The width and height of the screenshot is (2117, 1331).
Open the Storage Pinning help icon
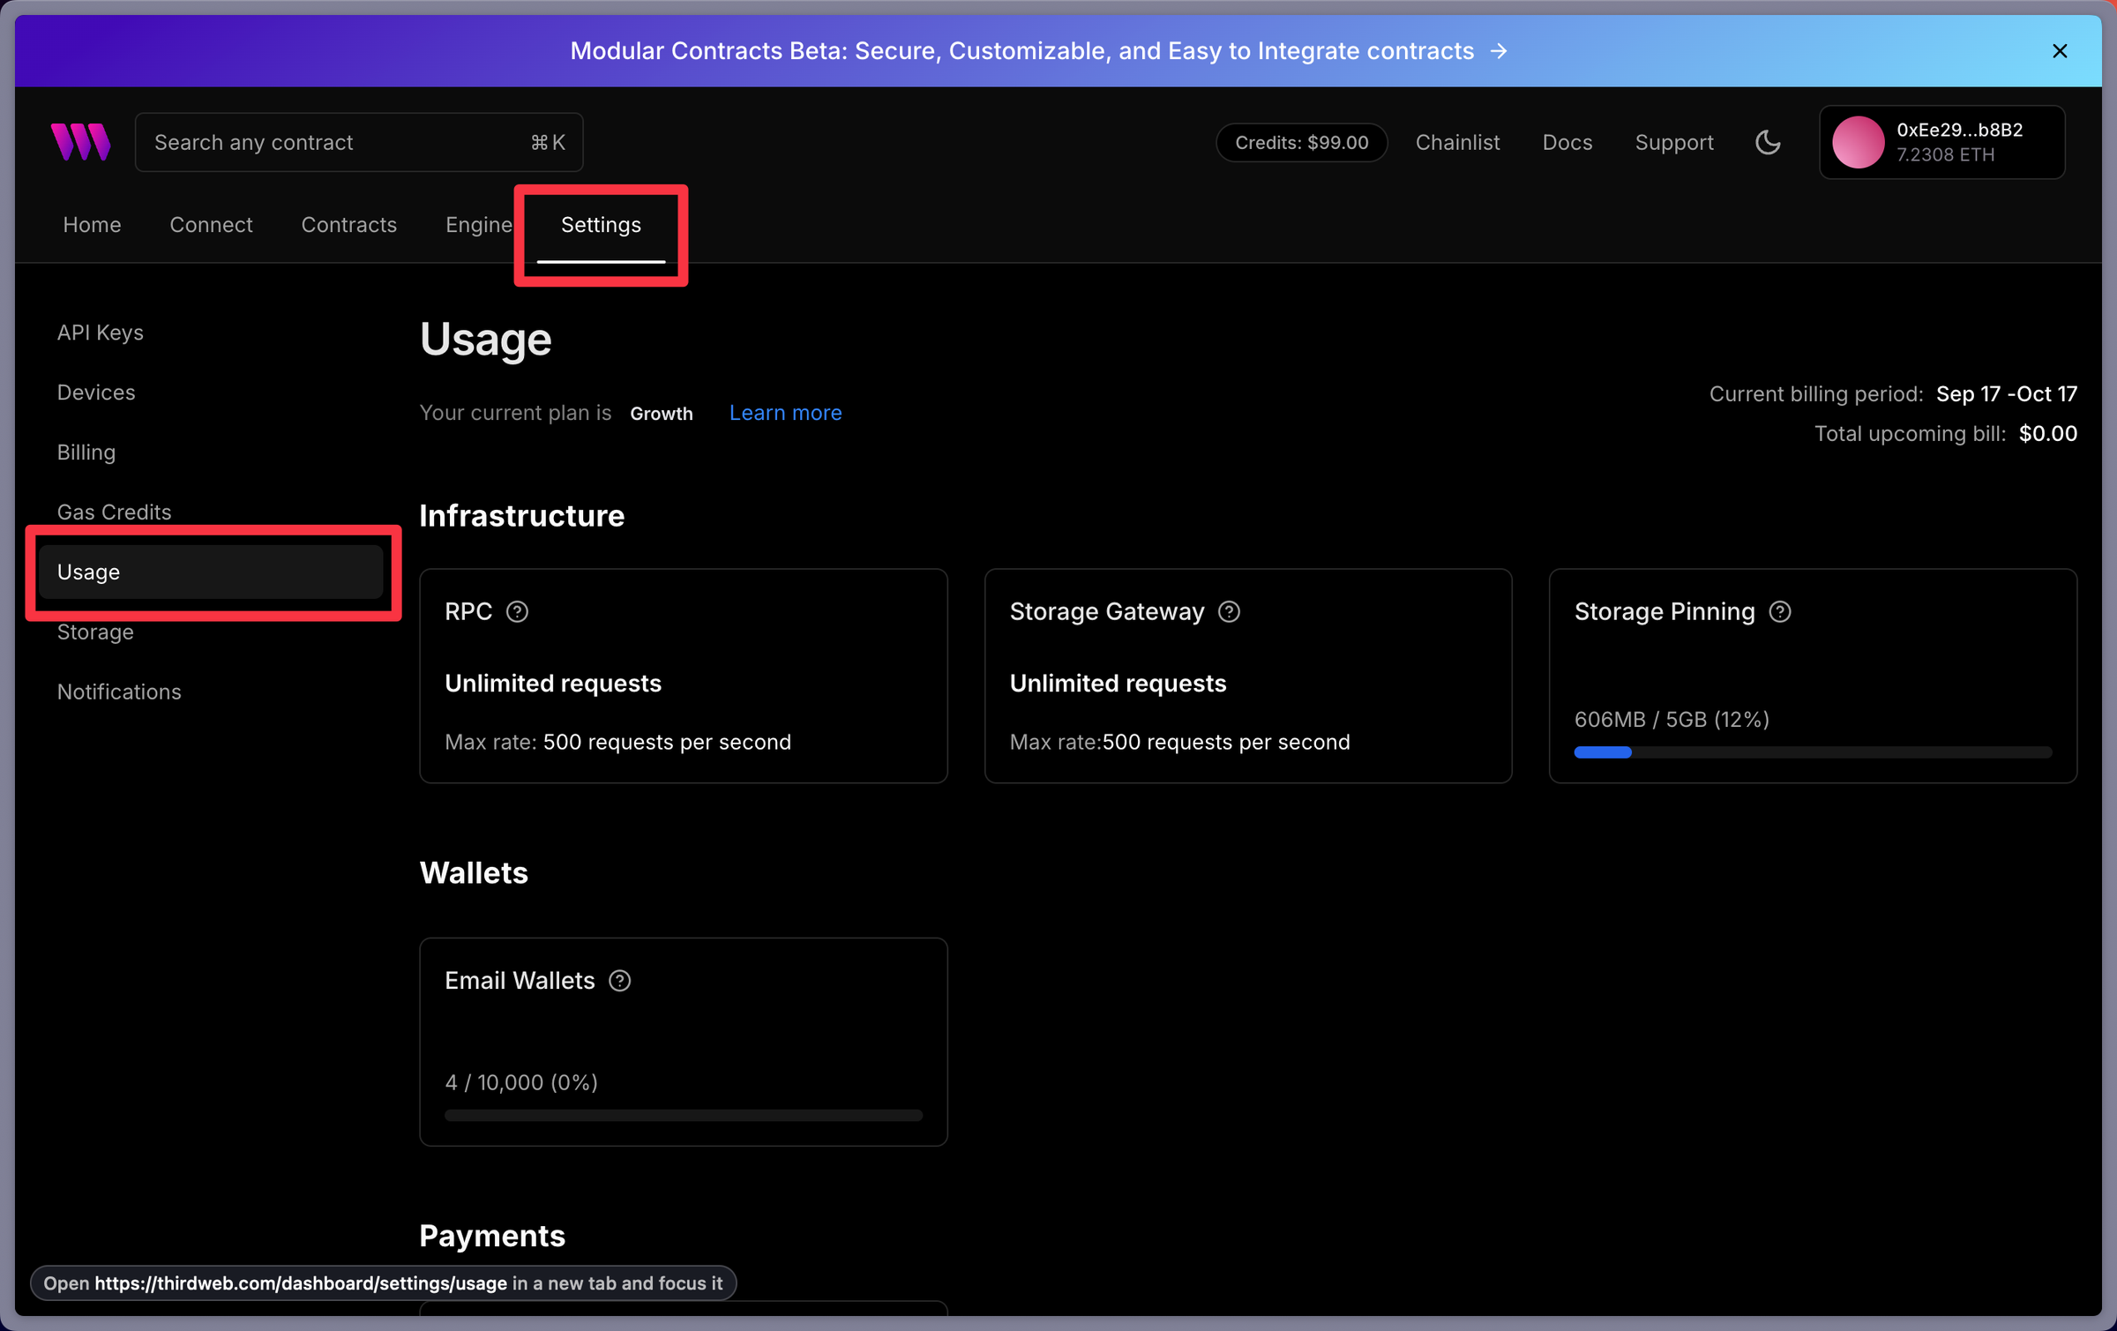coord(1780,611)
